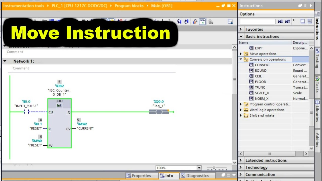Select the NORM_X instruction
This screenshot has width=322, height=181.
point(262,99)
